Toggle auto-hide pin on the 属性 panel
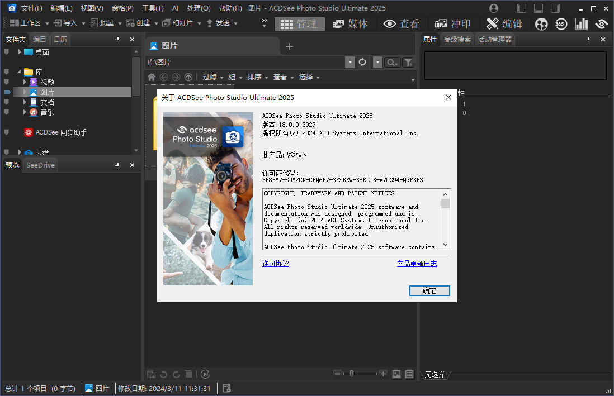The height and width of the screenshot is (396, 614). pos(588,39)
